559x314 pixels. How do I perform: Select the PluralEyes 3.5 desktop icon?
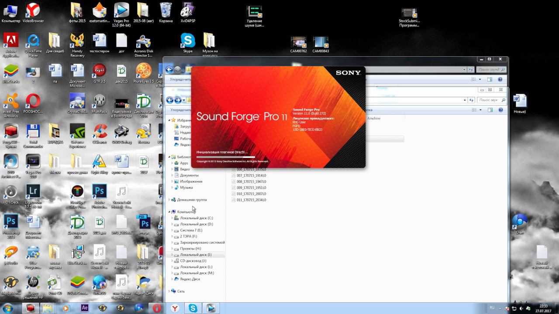[144, 73]
